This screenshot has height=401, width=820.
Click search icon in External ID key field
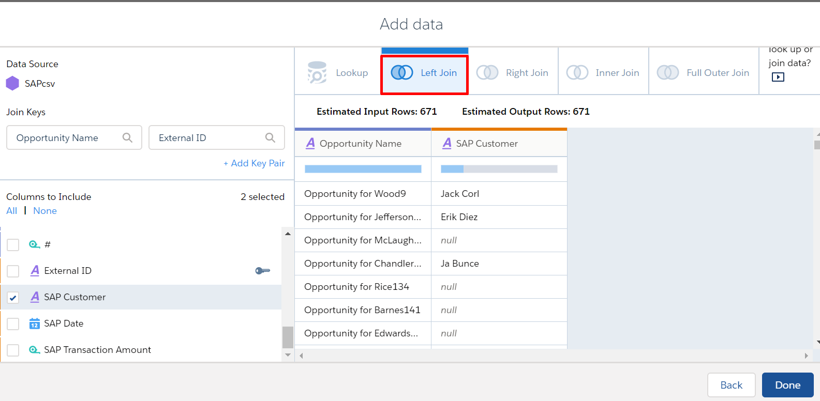click(270, 138)
